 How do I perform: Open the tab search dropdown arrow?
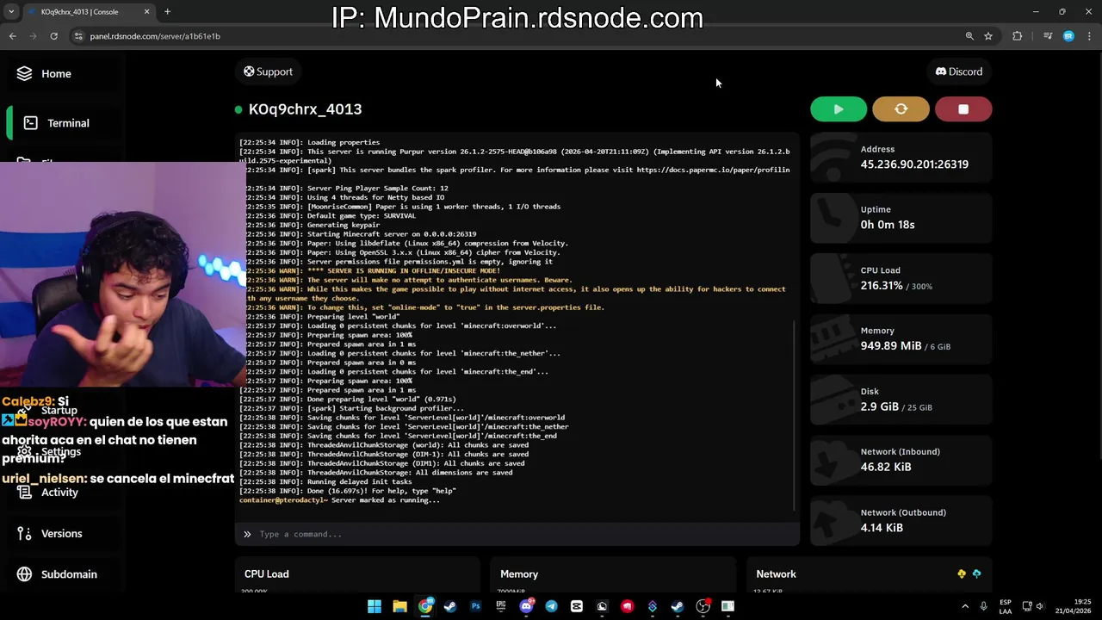pyautogui.click(x=10, y=12)
